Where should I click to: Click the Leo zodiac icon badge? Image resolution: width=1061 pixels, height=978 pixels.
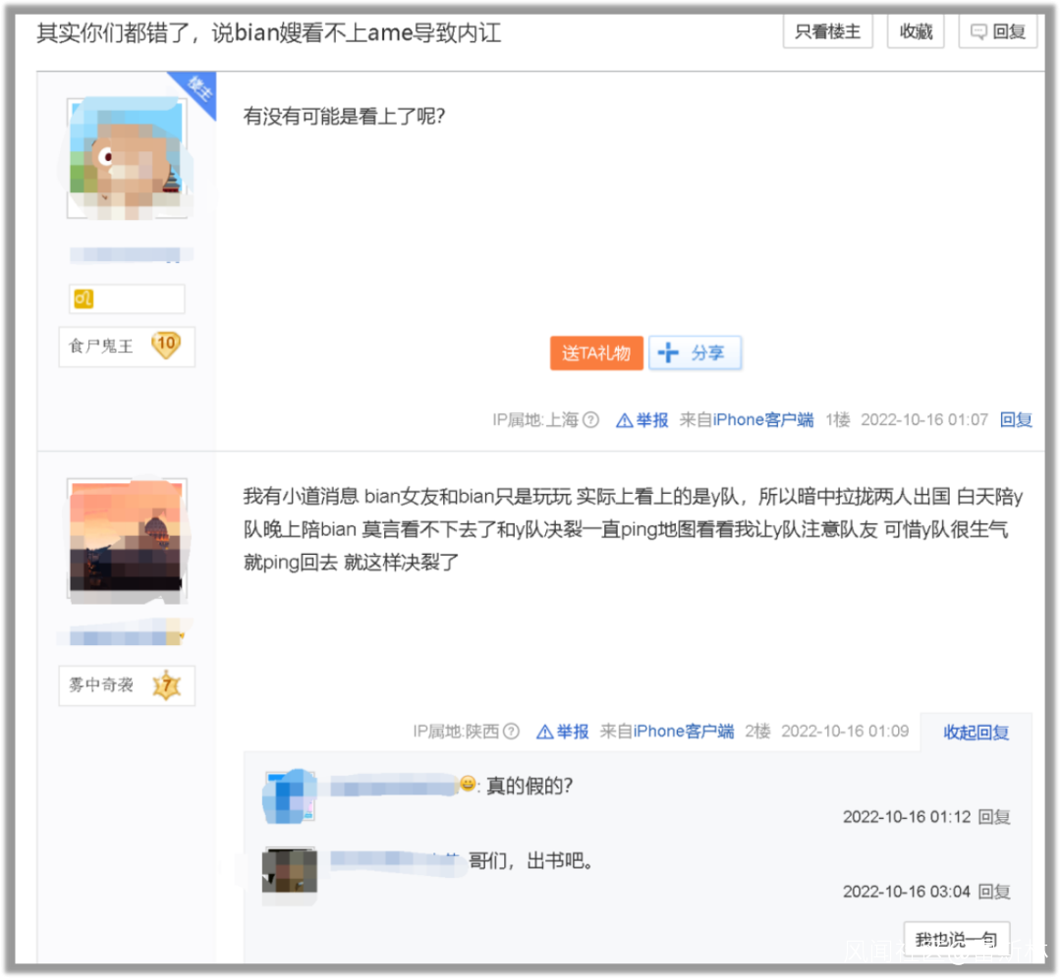click(84, 299)
